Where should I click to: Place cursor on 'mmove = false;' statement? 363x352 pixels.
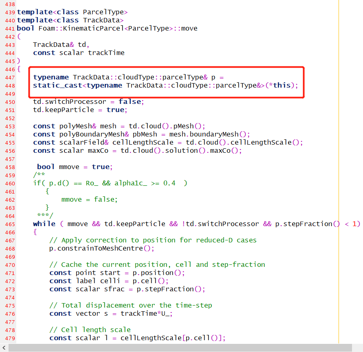(x=89, y=199)
